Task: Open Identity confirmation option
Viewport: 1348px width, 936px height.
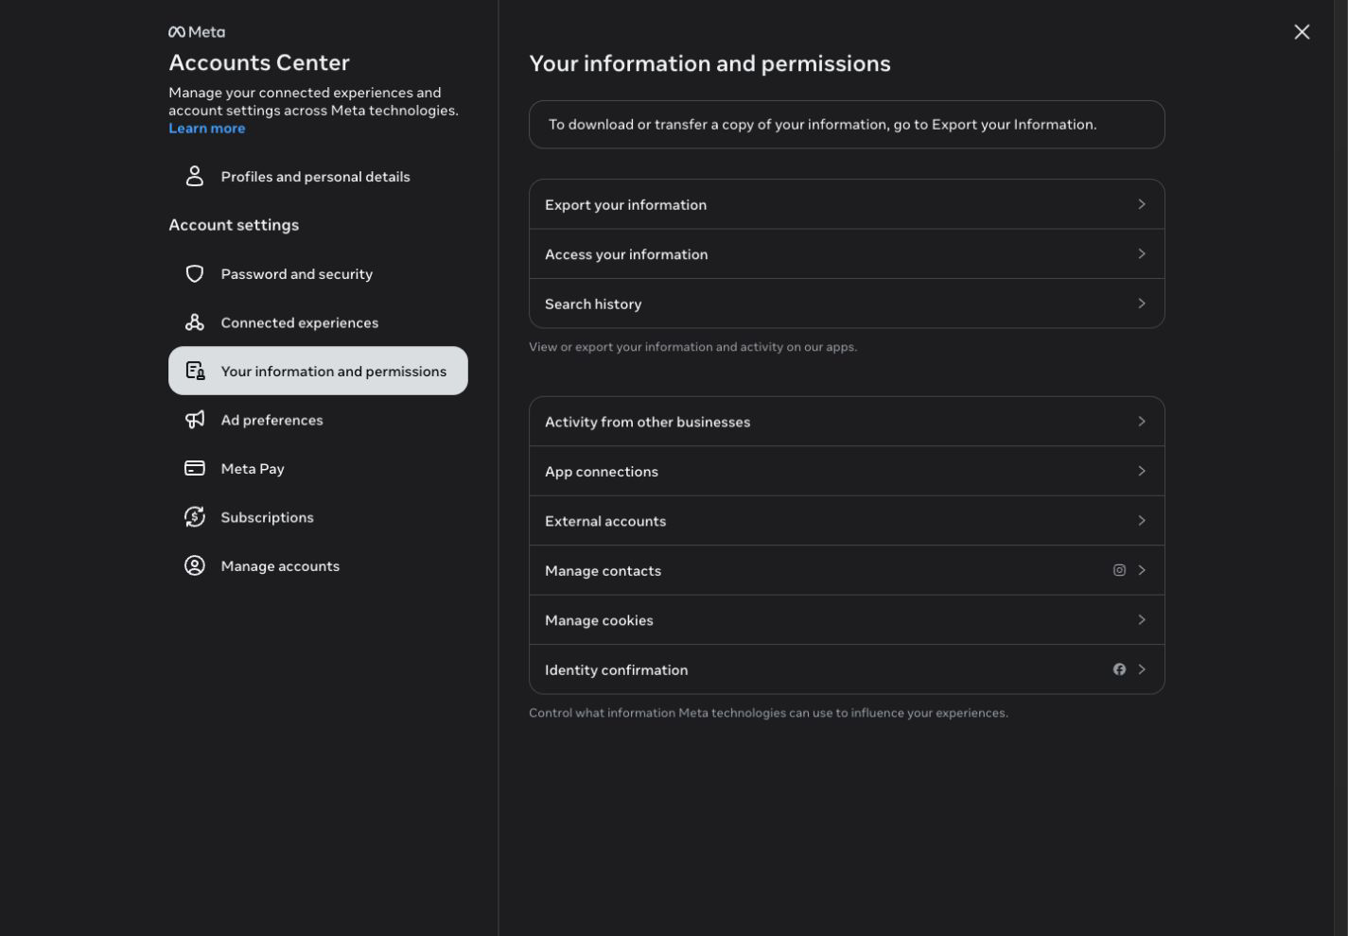Action: [x=847, y=669]
